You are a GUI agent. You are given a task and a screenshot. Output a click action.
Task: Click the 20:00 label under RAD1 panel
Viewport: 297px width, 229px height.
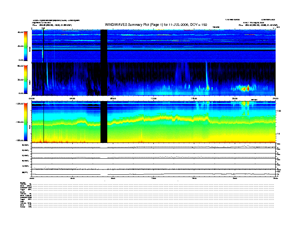[x=235, y=98]
